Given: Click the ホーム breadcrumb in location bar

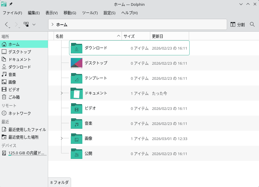Looking at the screenshot, I should click(62, 25).
